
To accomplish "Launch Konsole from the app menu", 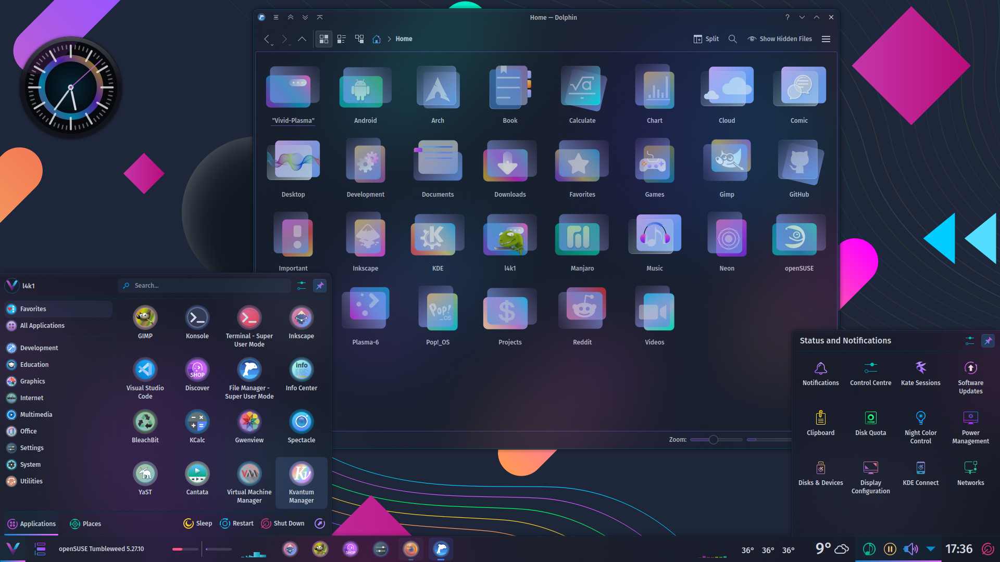I will point(197,323).
